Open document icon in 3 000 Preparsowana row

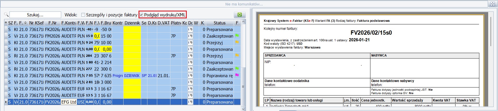coord(190,82)
